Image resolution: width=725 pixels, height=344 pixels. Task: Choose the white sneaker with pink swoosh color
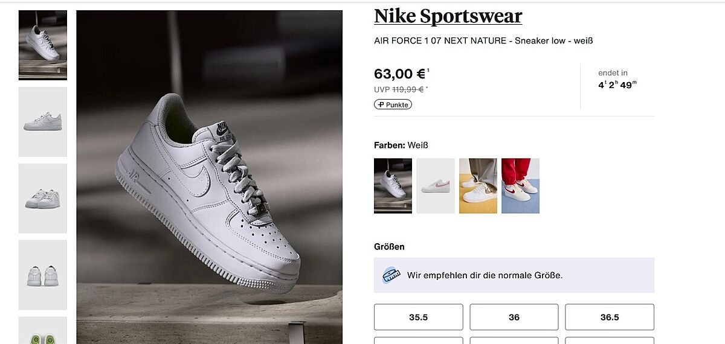point(436,186)
